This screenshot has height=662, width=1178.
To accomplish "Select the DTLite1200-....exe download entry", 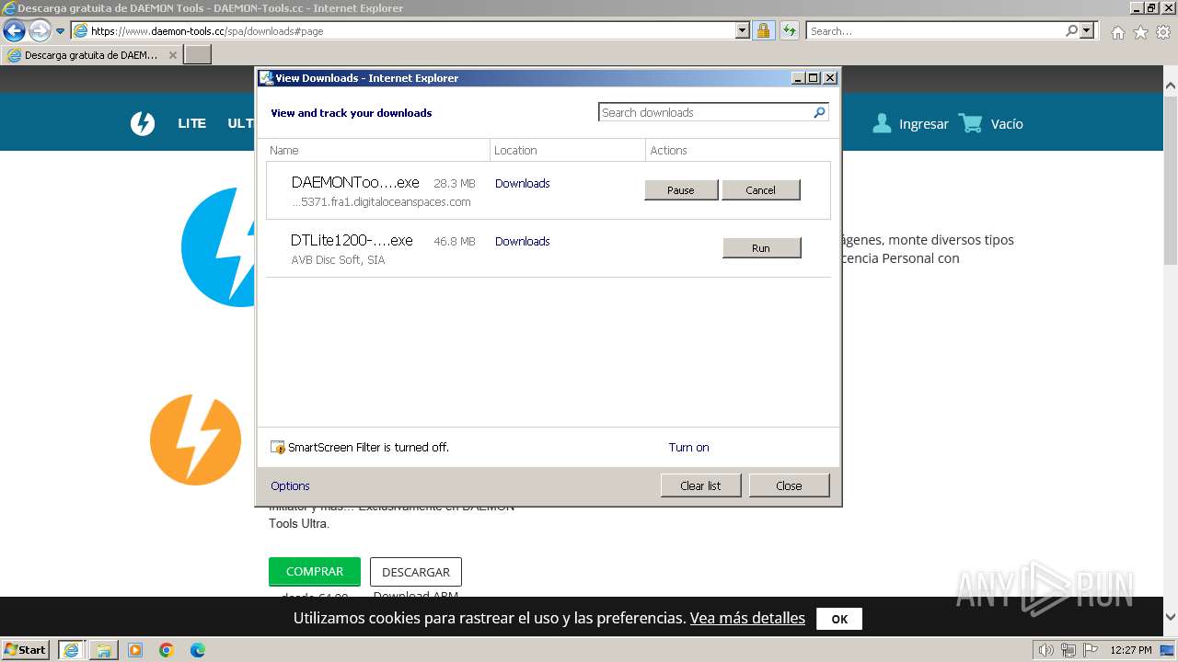I will click(x=549, y=249).
